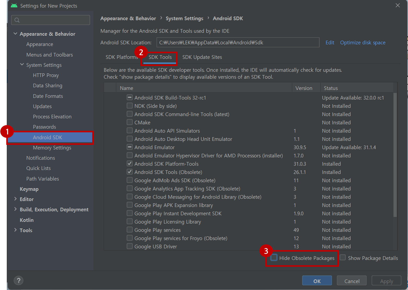Open Memory Settings page
The width and height of the screenshot is (408, 290).
click(52, 147)
